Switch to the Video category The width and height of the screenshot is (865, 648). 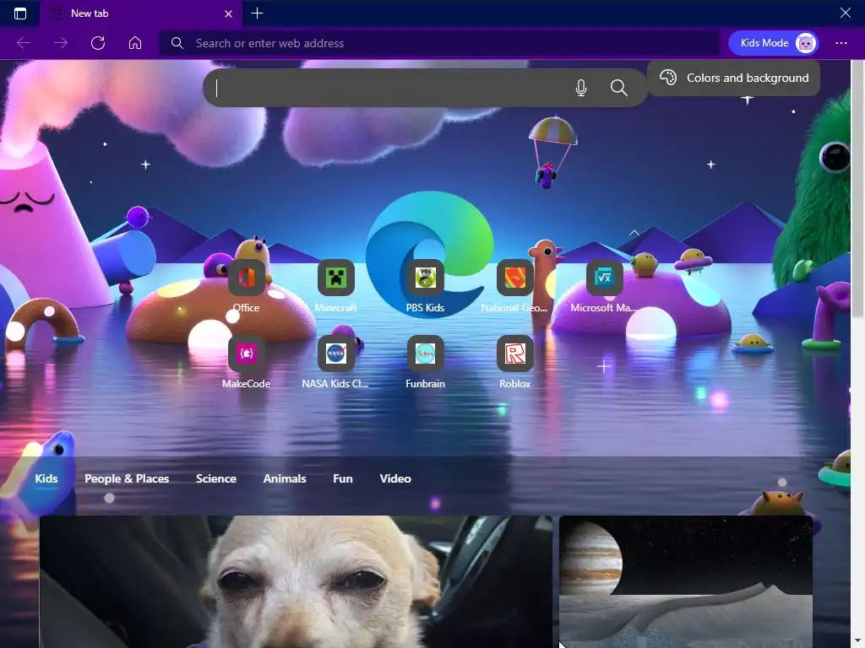(x=395, y=478)
